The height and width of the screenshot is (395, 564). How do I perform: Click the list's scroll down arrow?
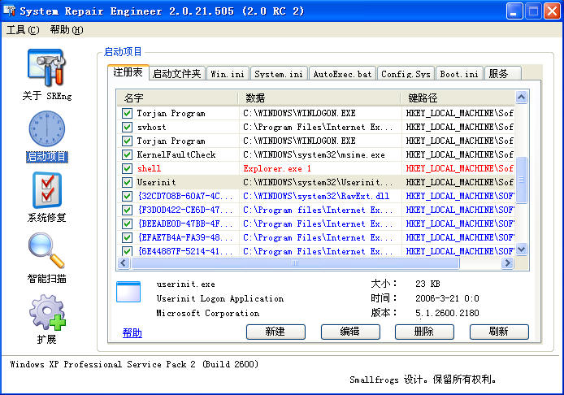coord(522,249)
